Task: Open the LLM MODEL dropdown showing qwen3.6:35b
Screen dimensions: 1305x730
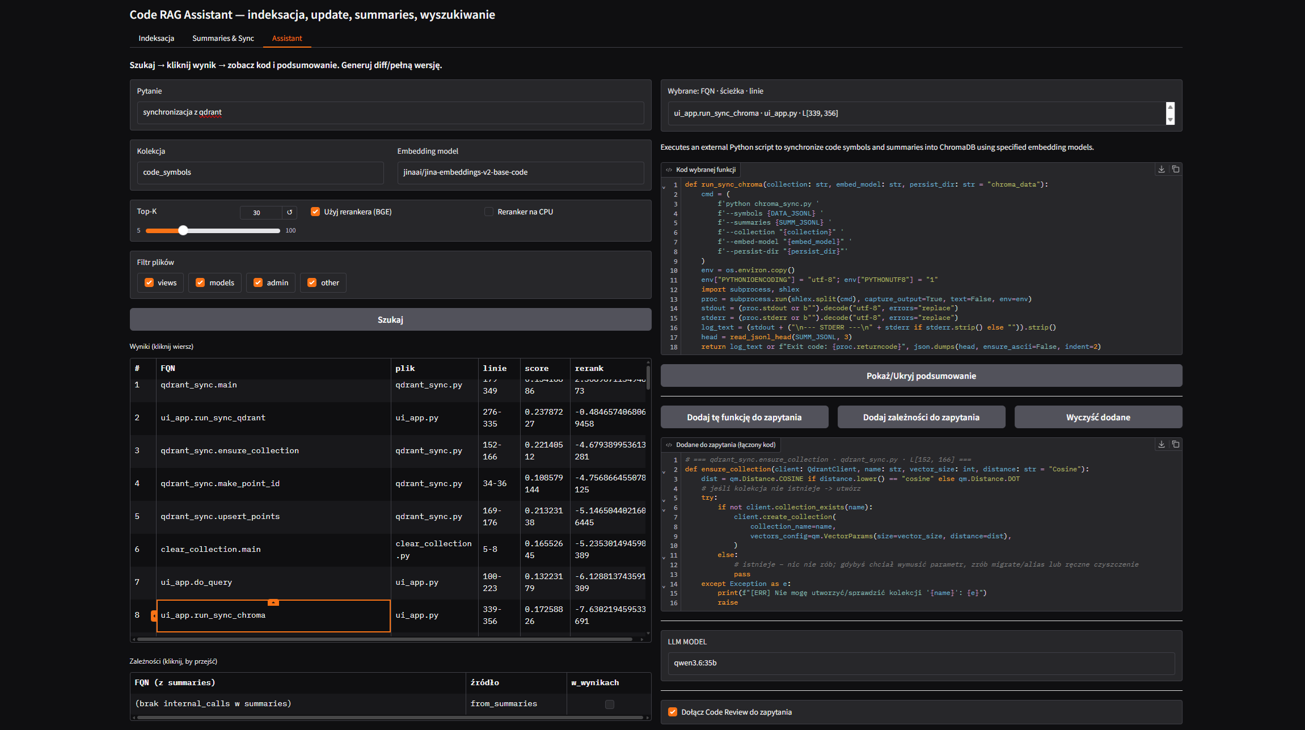Action: click(x=921, y=663)
